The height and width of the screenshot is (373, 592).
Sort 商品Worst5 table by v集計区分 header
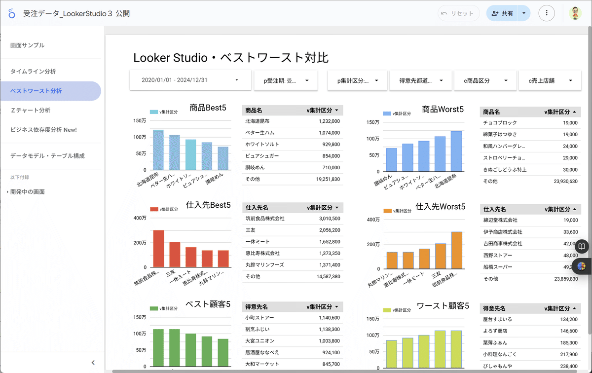(x=560, y=112)
